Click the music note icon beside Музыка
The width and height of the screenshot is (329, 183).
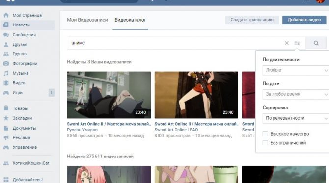click(6, 73)
